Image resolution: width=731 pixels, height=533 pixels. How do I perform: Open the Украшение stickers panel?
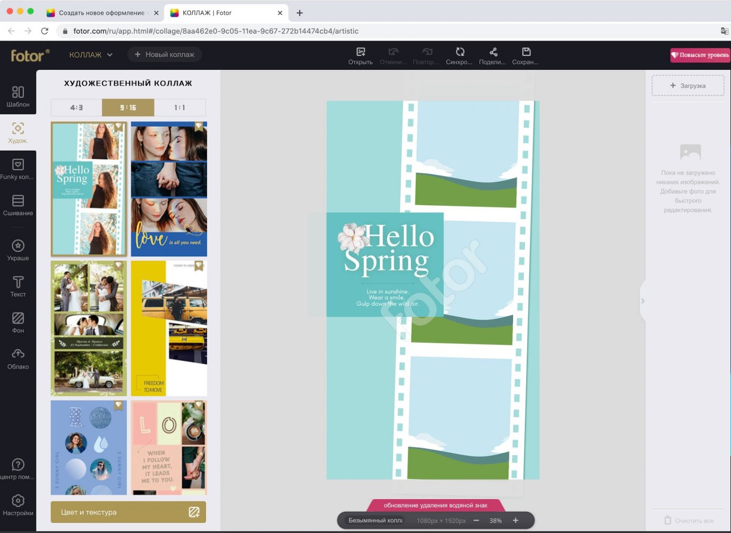(18, 250)
